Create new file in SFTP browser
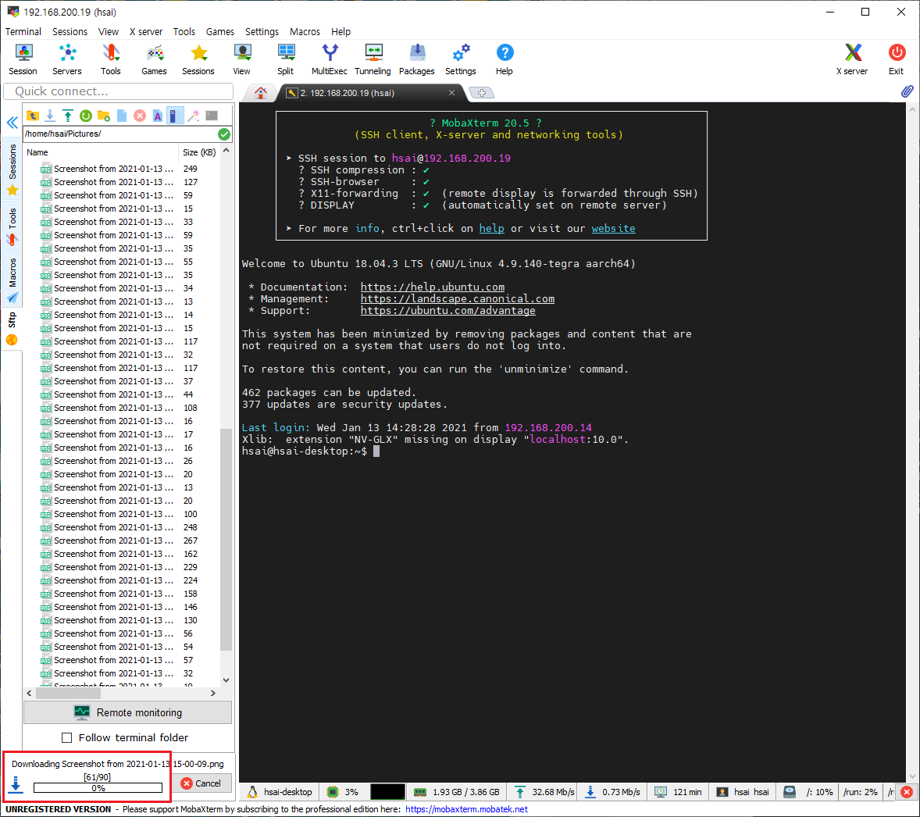The image size is (920, 817). tap(122, 116)
